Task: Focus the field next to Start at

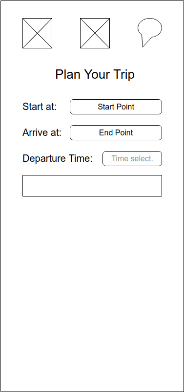Action: pos(116,107)
